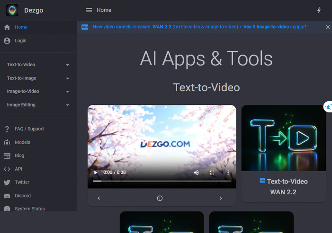Click the NEW badge icon in announcement banner

(85, 27)
